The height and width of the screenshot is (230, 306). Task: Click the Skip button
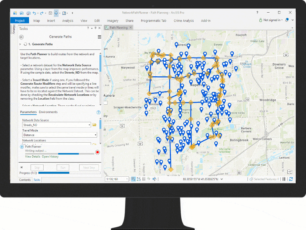37,168
